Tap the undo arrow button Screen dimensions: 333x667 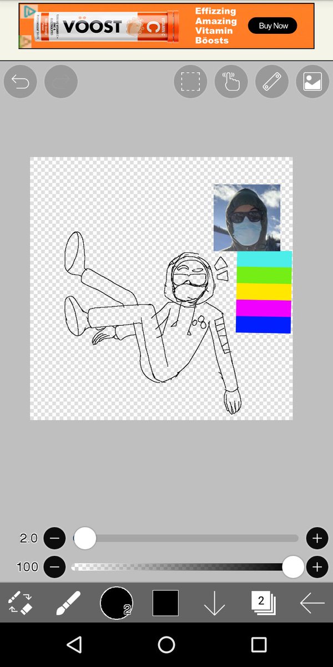[x=21, y=82]
